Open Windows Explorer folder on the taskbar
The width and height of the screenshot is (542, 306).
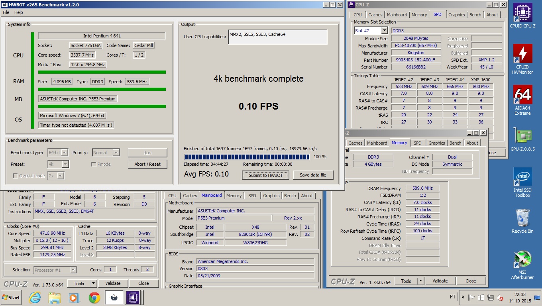54,298
